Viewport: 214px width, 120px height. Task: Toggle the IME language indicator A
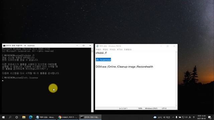click(x=190, y=117)
